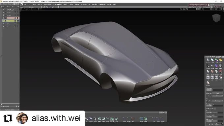Open the Preferences menu
Screen dimensions: 224x126
(x=102, y=4)
